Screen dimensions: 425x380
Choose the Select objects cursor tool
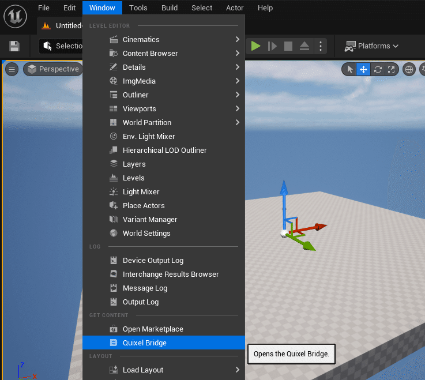click(x=349, y=69)
